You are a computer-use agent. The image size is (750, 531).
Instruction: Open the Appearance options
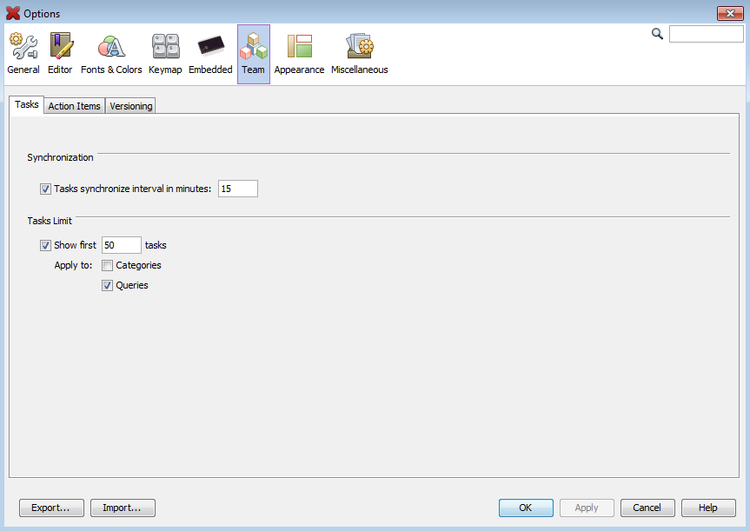(x=299, y=54)
